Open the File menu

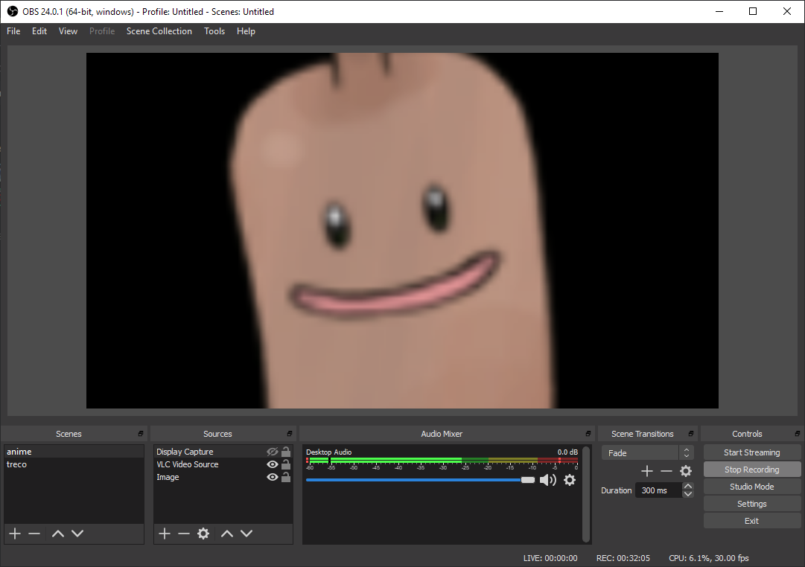tap(13, 31)
